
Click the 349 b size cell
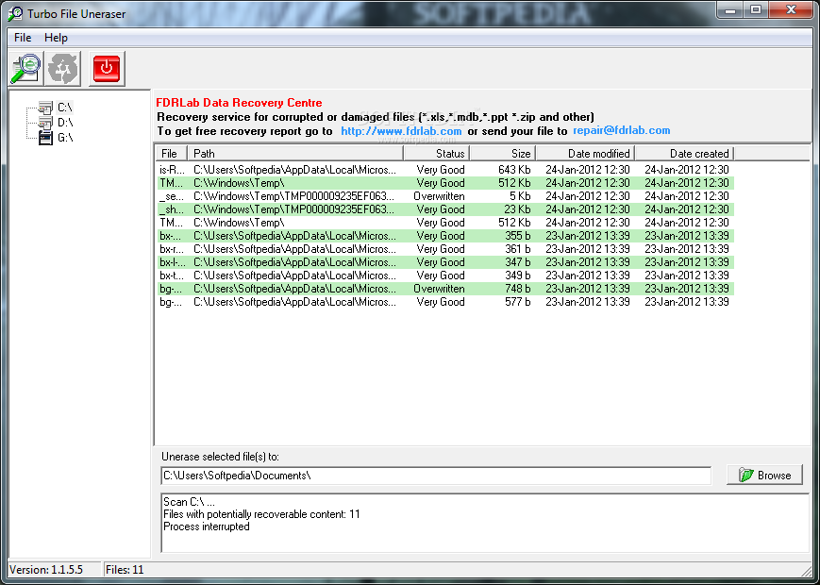518,276
